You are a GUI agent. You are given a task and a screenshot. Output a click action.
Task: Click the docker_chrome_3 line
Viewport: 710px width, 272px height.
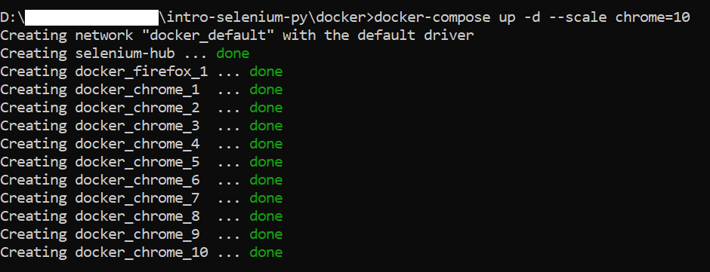tap(141, 126)
